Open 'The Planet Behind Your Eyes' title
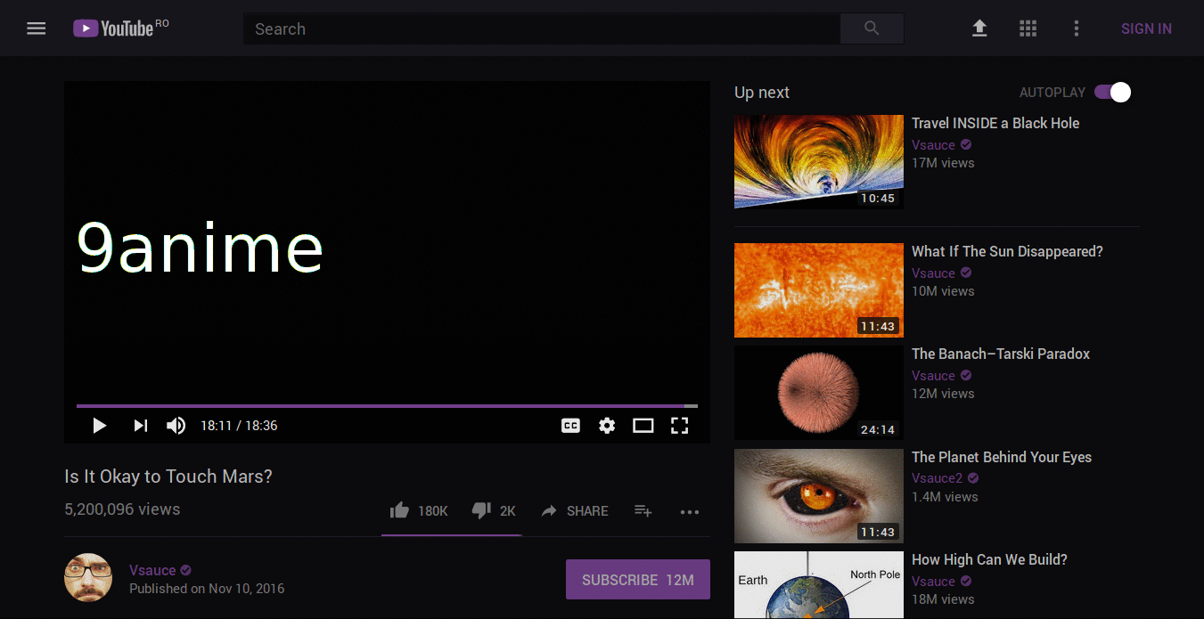This screenshot has width=1204, height=619. tap(1002, 457)
